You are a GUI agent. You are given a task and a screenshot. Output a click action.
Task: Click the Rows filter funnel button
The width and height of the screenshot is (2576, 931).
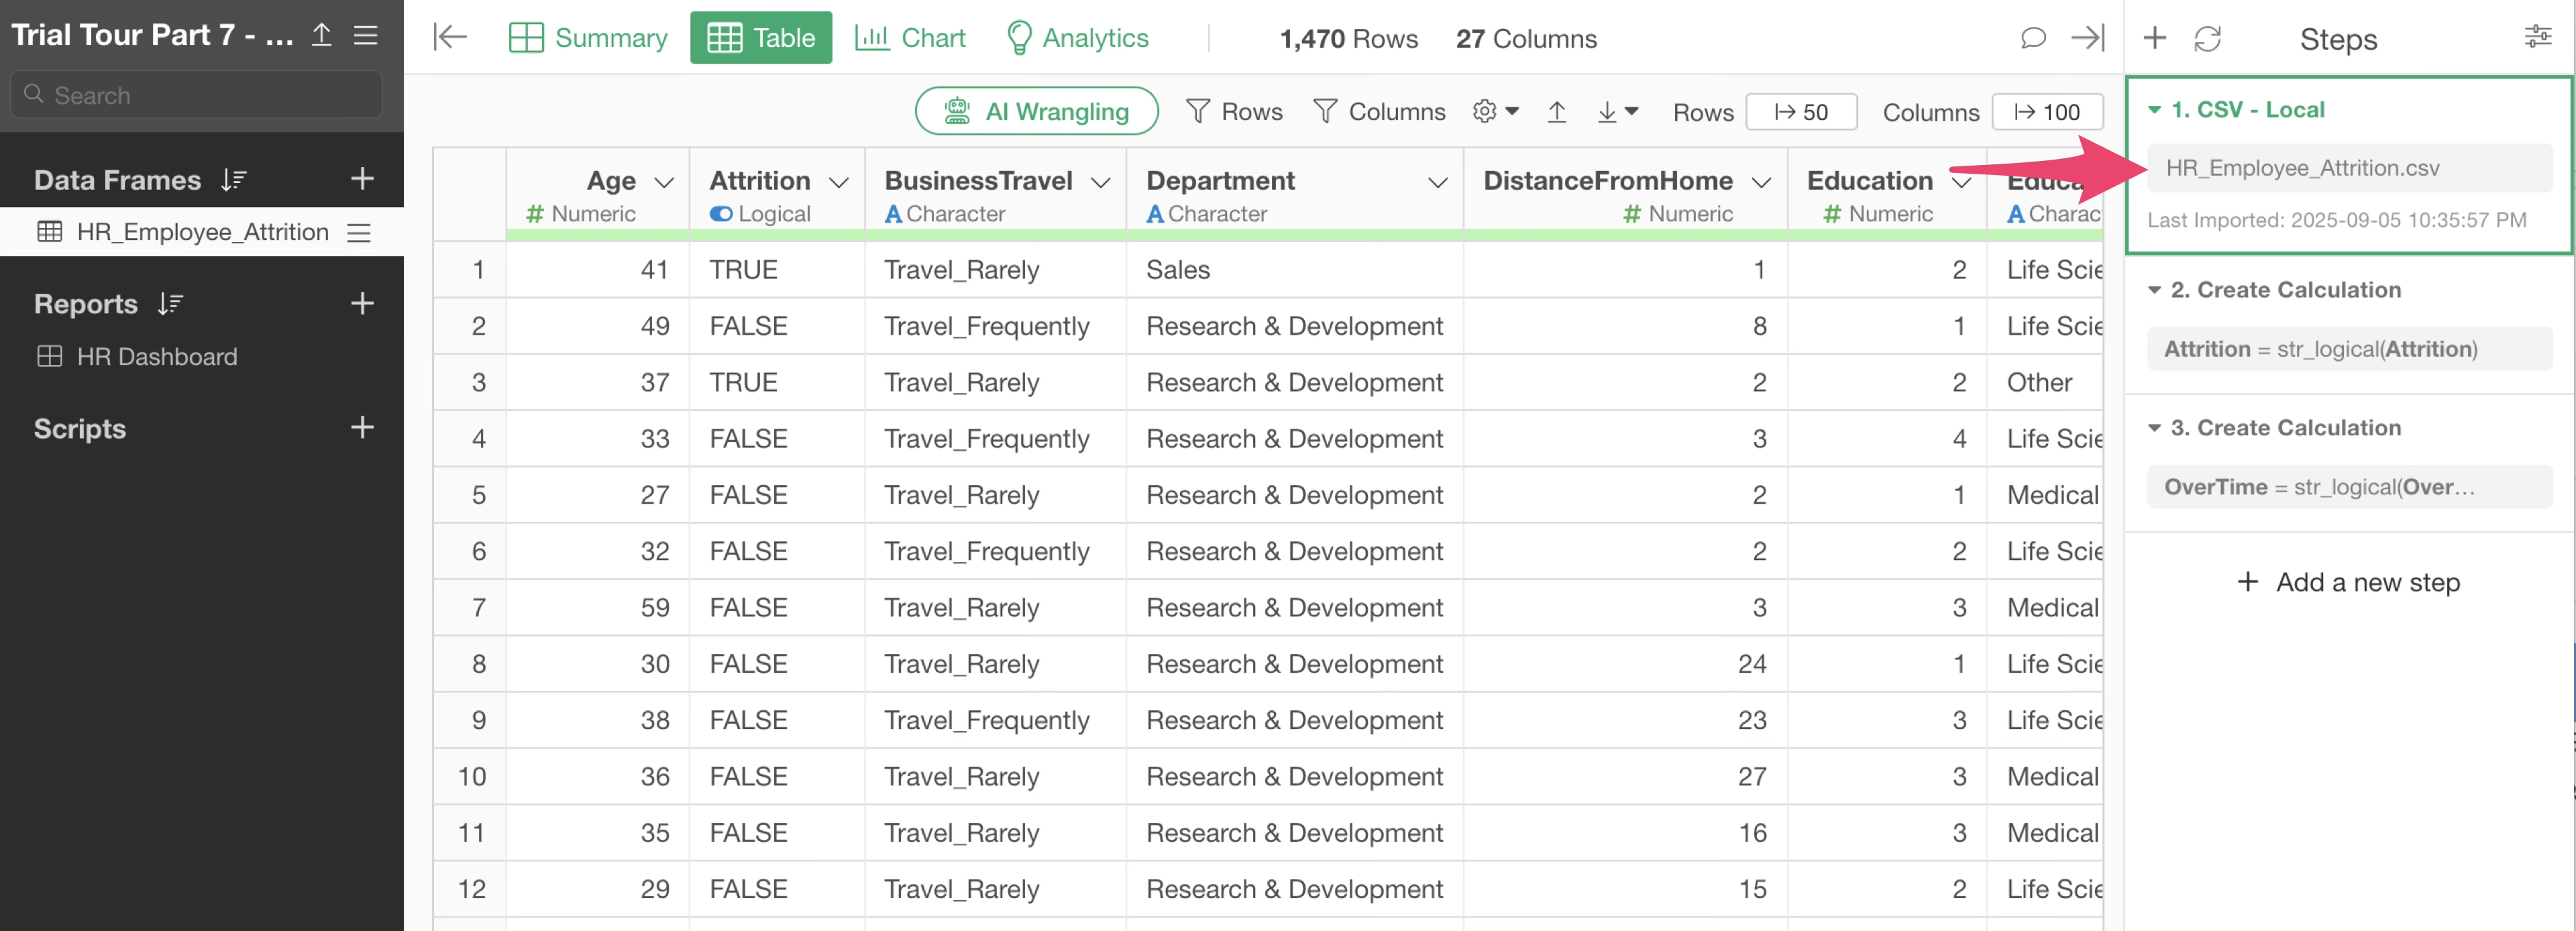1234,111
